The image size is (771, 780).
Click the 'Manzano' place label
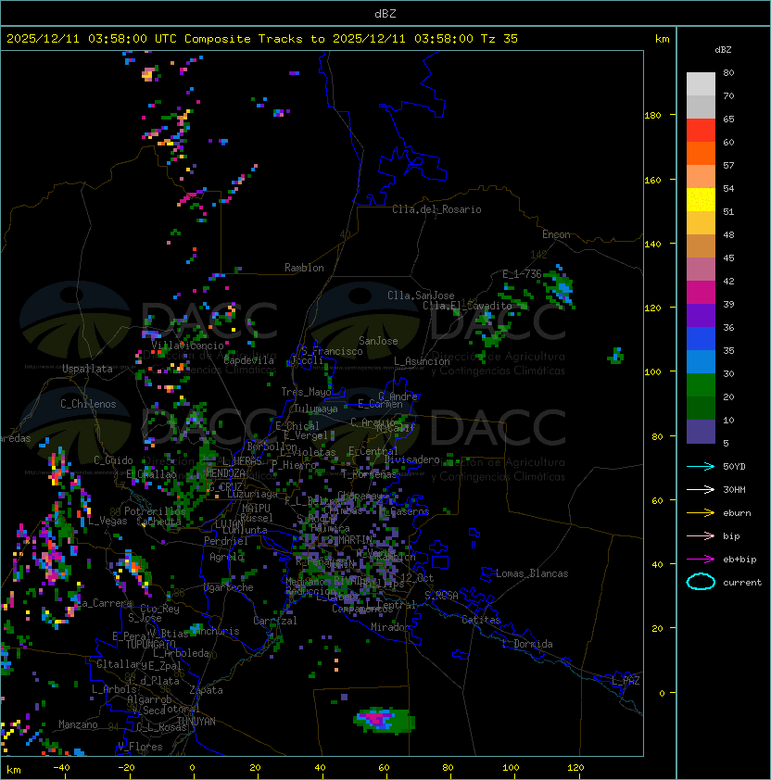point(78,724)
